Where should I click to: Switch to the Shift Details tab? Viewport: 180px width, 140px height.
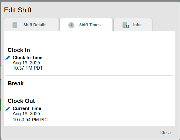(x=35, y=25)
